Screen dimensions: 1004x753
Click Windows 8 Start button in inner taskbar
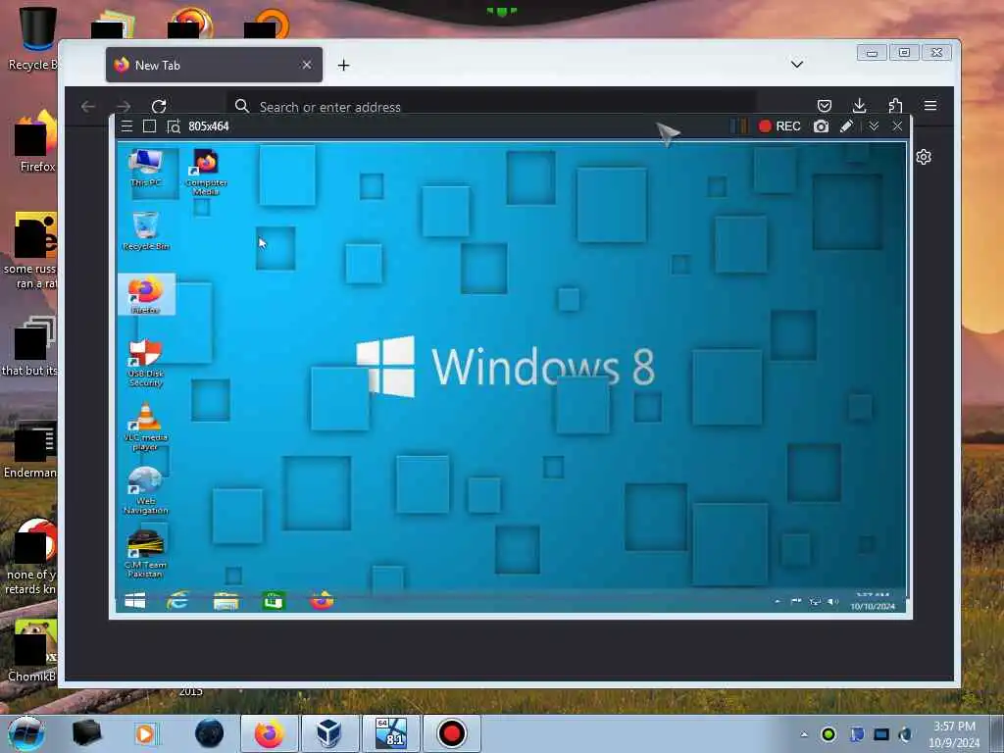click(135, 601)
